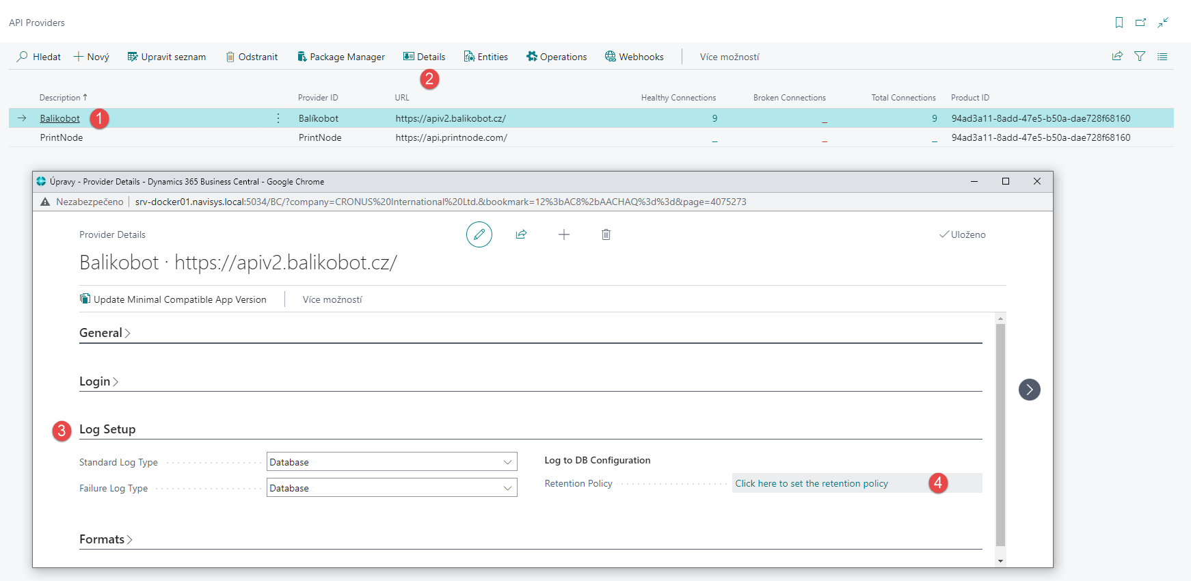Toggle the list view layout icon
The width and height of the screenshot is (1191, 581).
1162,57
